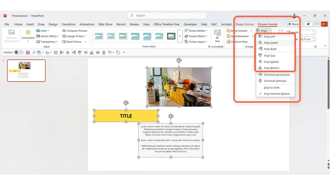Click Align Right icon in Quick Access Toolbar
The width and height of the screenshot is (330, 185).
pos(74,52)
